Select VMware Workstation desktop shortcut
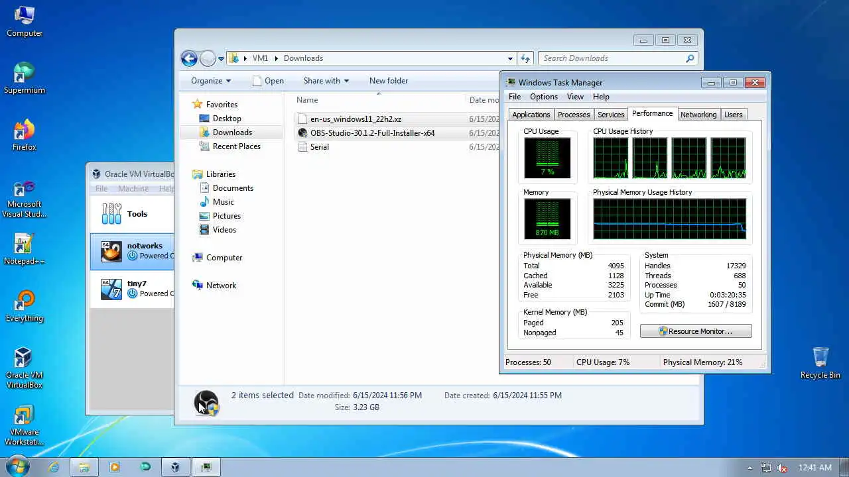Image resolution: width=849 pixels, height=477 pixels. (x=25, y=425)
